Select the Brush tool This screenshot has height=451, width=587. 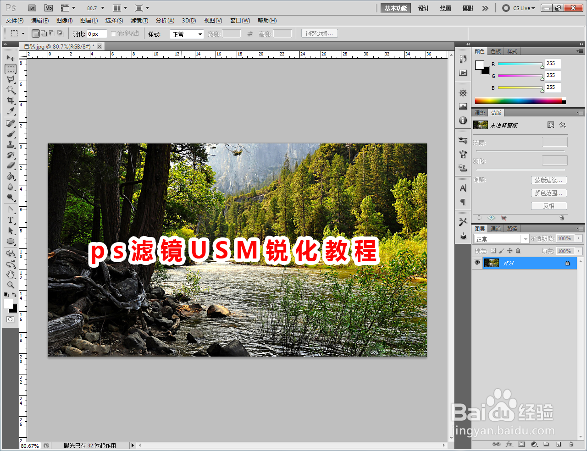coord(11,133)
